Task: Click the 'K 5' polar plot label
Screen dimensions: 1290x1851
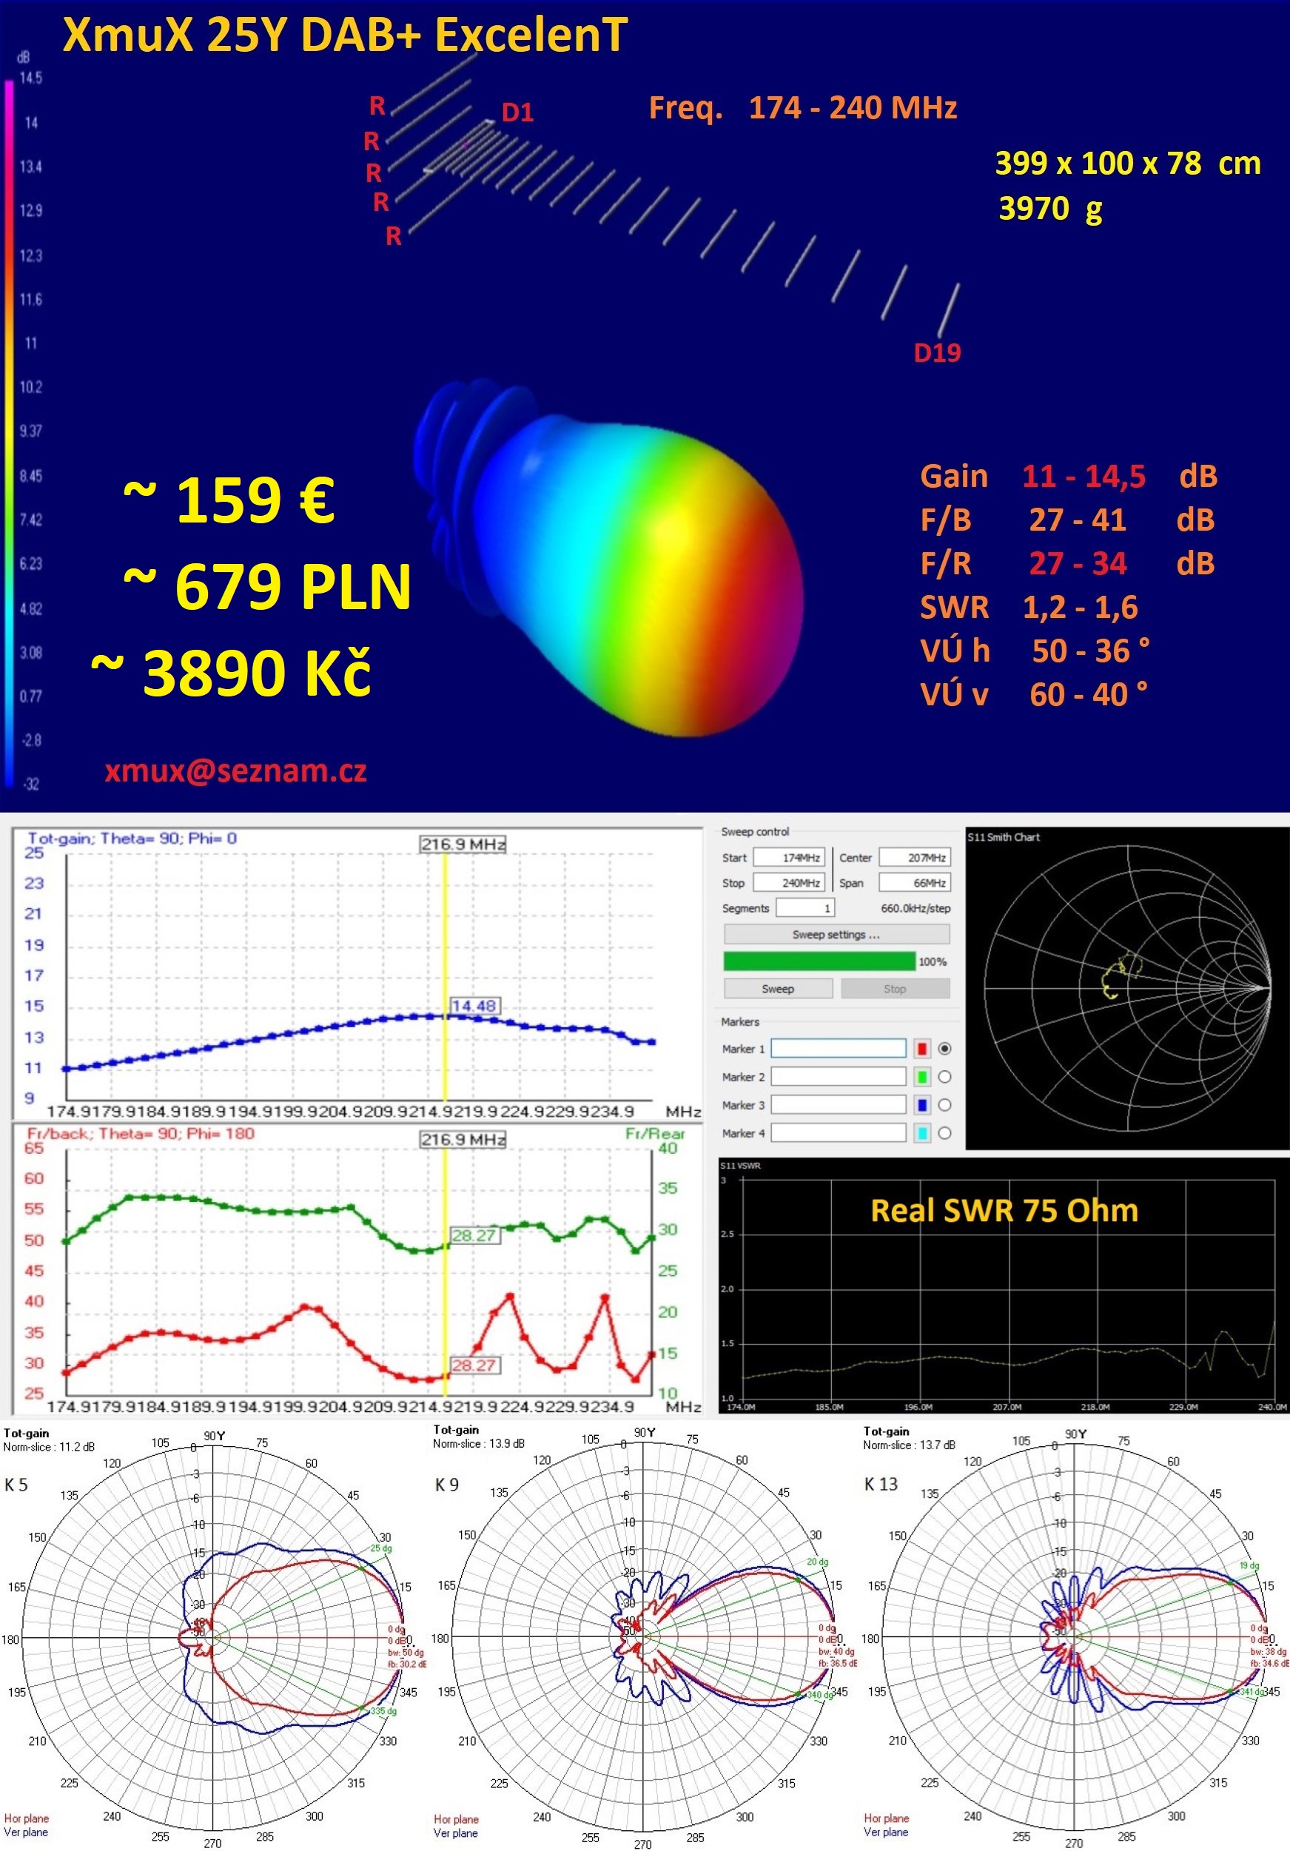Action: point(16,1485)
